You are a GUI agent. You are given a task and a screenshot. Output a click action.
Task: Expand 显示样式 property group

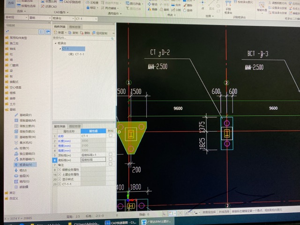[x=60, y=179]
